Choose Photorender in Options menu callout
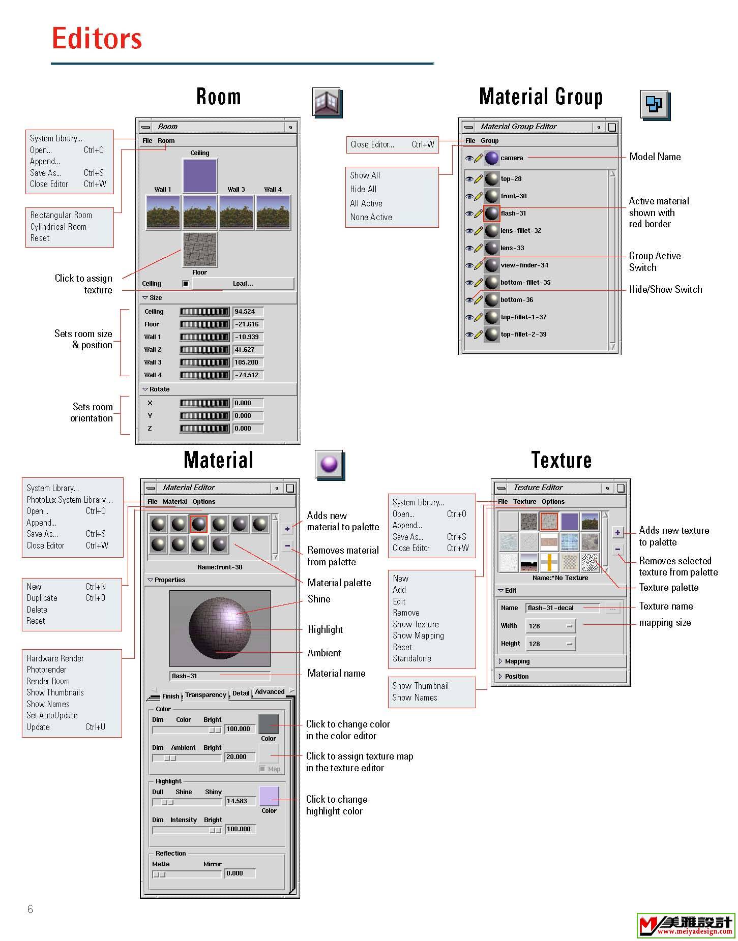The width and height of the screenshot is (738, 941). click(46, 670)
